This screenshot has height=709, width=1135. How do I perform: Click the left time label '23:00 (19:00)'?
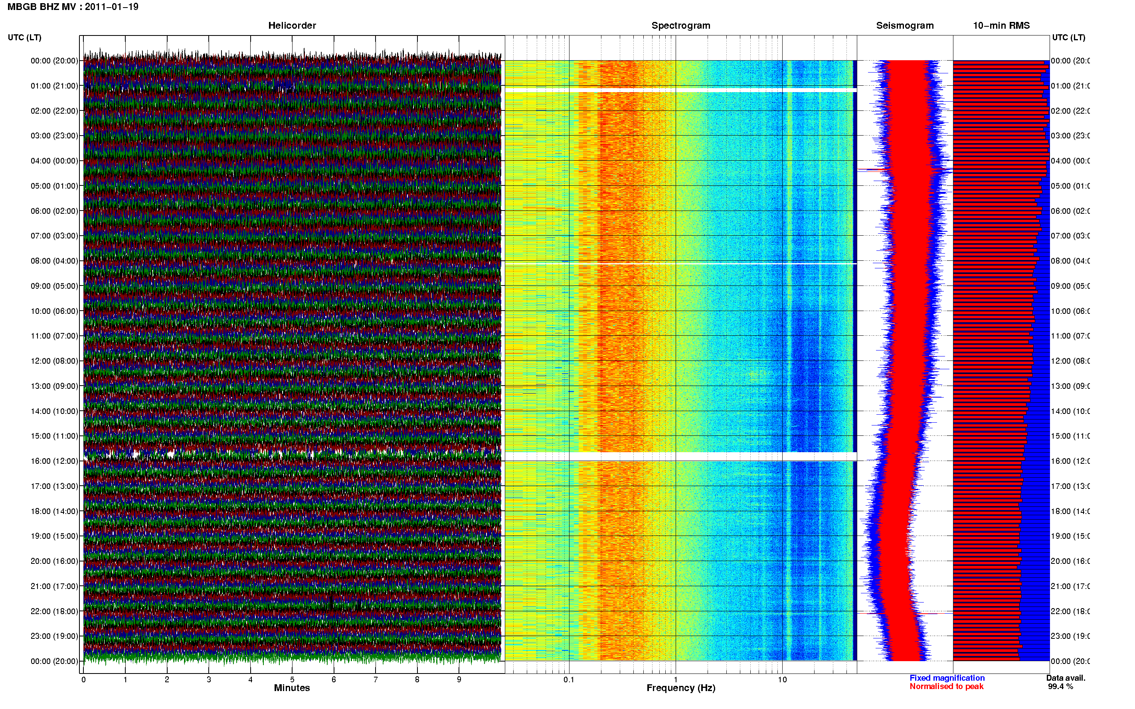tap(54, 636)
